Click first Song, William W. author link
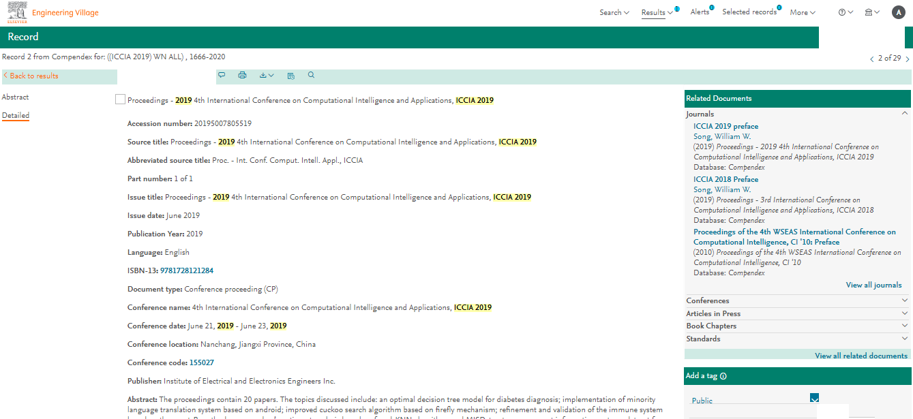 [x=722, y=137]
